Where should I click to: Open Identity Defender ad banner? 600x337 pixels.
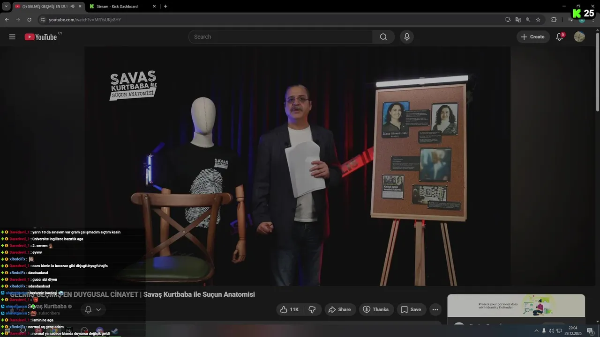pyautogui.click(x=516, y=306)
